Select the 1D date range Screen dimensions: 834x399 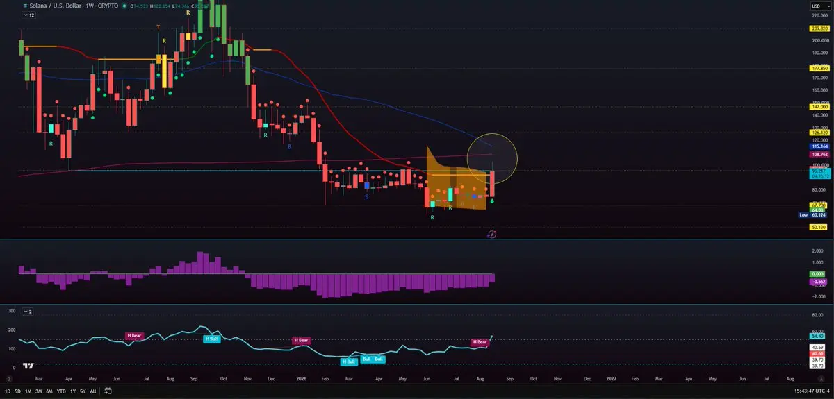7,391
